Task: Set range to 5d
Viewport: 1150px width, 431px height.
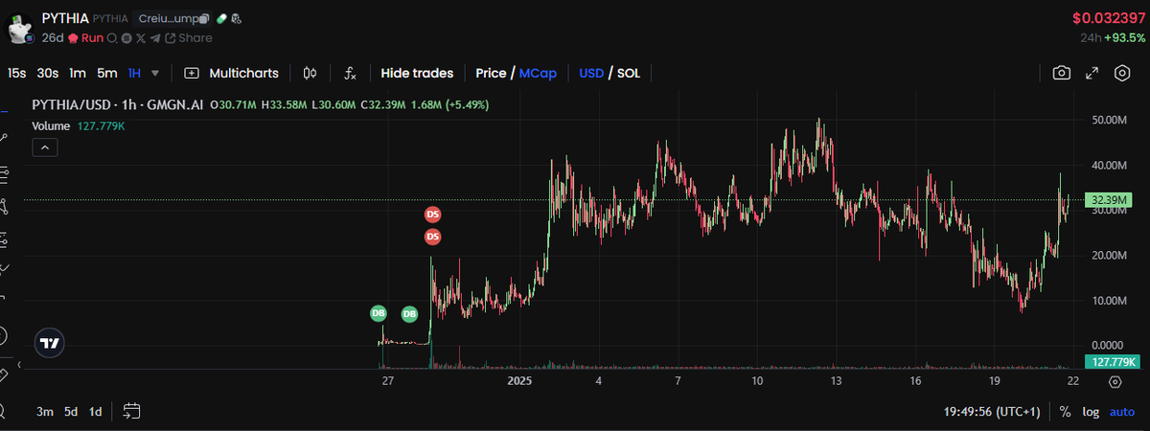Action: 71,412
